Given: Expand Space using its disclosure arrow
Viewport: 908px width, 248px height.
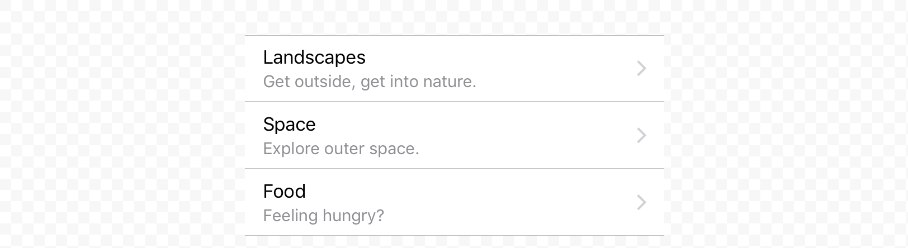Looking at the screenshot, I should (x=641, y=136).
